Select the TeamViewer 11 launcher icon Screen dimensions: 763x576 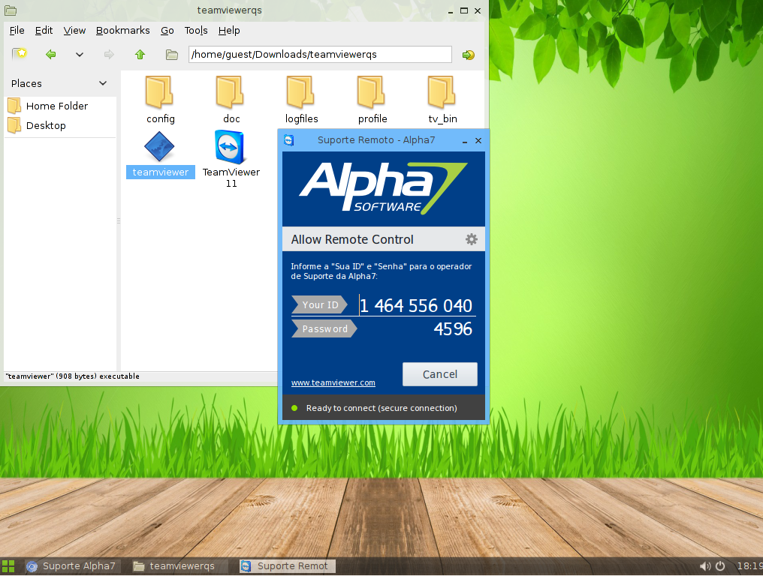tap(230, 146)
